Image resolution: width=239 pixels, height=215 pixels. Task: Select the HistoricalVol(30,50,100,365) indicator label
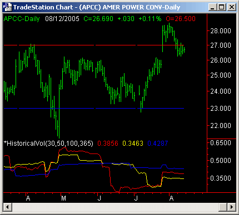[x=48, y=144]
